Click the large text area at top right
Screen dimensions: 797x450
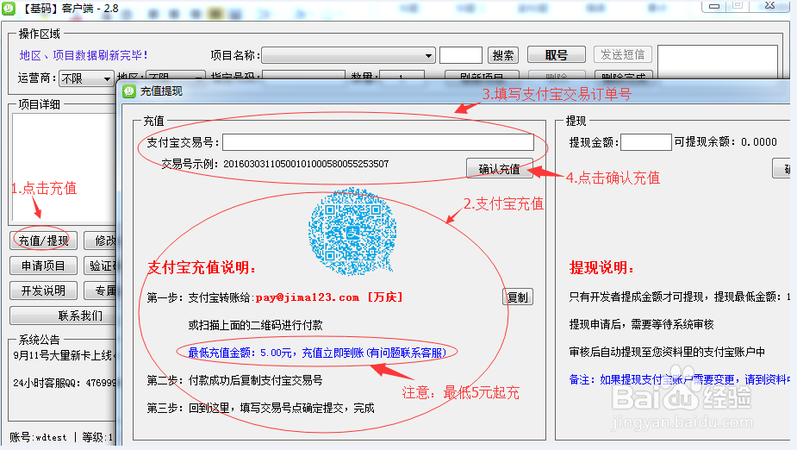717,61
